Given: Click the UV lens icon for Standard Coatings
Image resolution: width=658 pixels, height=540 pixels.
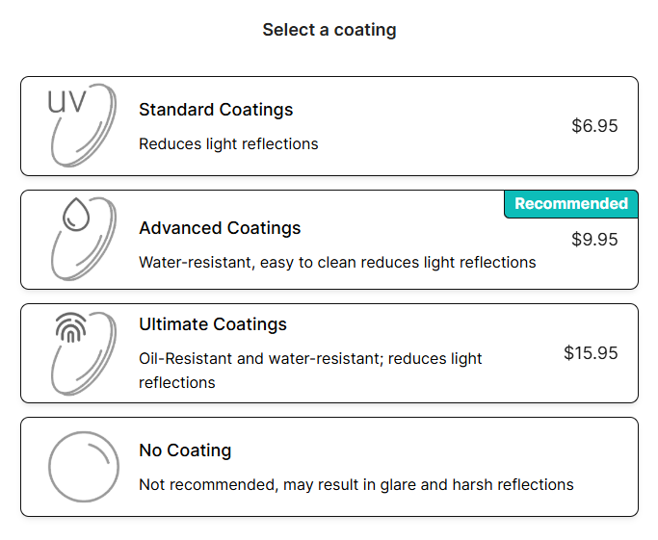Looking at the screenshot, I should pyautogui.click(x=82, y=125).
